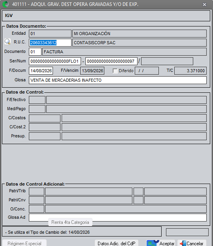Toggle the Diferido checkbox
The width and height of the screenshot is (213, 246).
click(115, 71)
